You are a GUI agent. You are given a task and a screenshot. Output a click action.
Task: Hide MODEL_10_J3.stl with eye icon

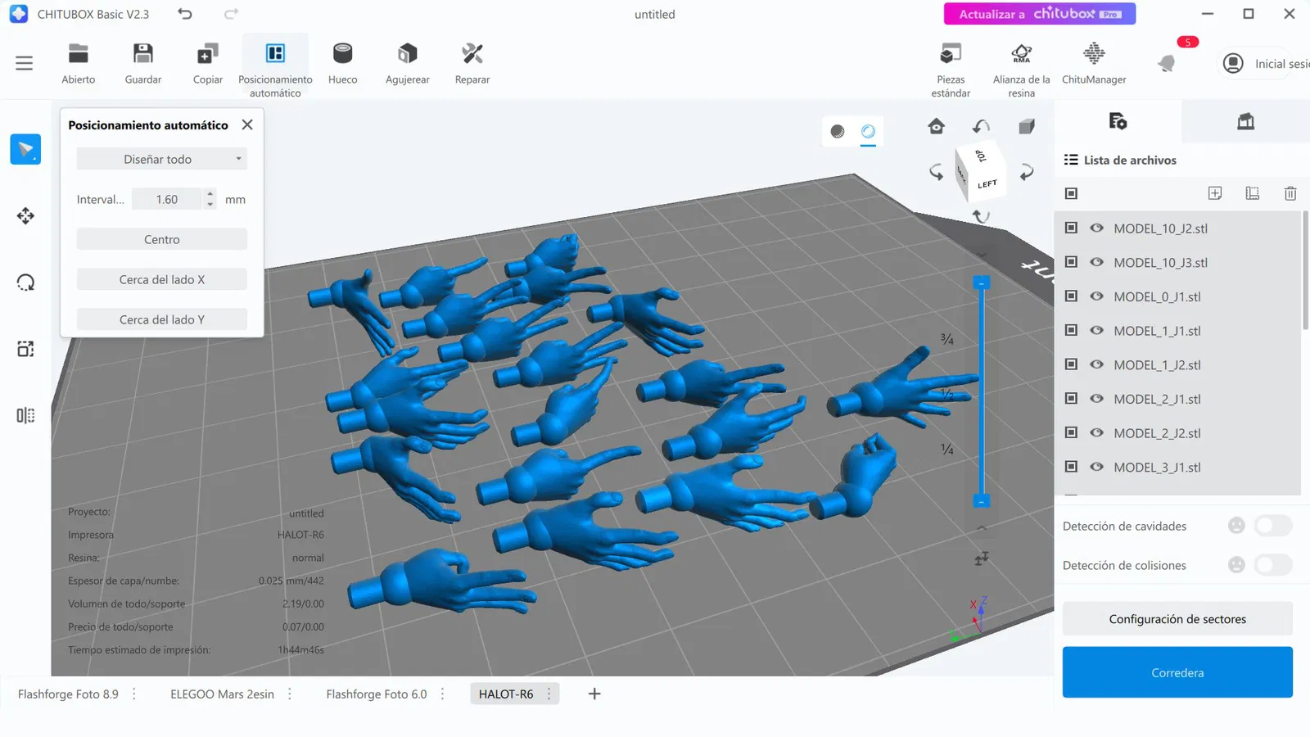tap(1097, 262)
